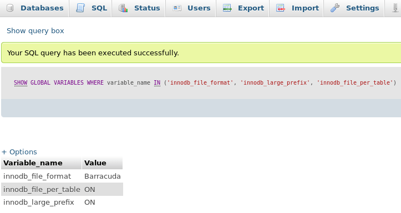Go to the Users tab
Image resolution: width=401 pixels, height=213 pixels.
coord(191,8)
